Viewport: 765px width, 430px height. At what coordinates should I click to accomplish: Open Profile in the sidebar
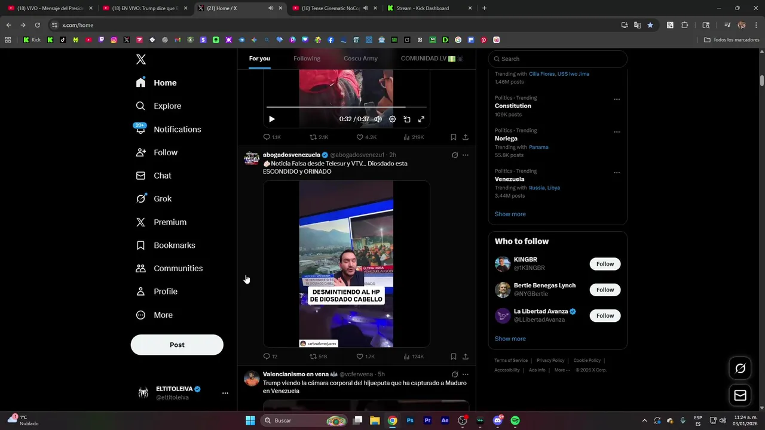coord(157,291)
